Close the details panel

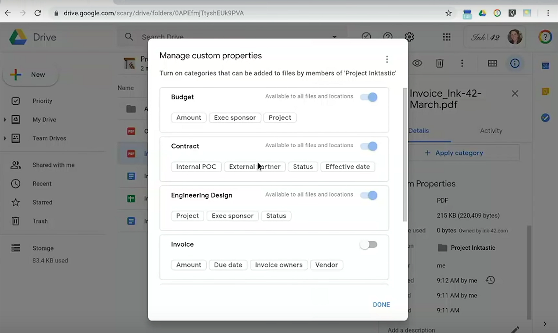click(515, 93)
